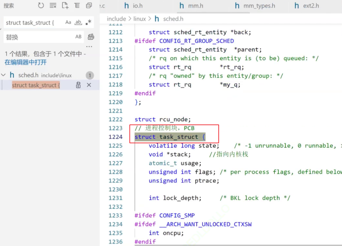Click 'int lock_depth;' declaration
Image resolution: width=342 pixels, height=246 pixels.
pyautogui.click(x=175, y=198)
